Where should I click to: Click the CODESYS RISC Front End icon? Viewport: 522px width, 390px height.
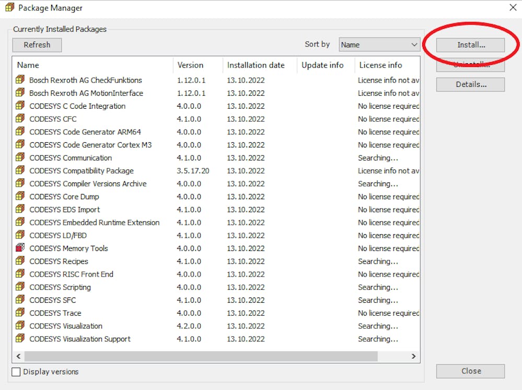(x=20, y=274)
